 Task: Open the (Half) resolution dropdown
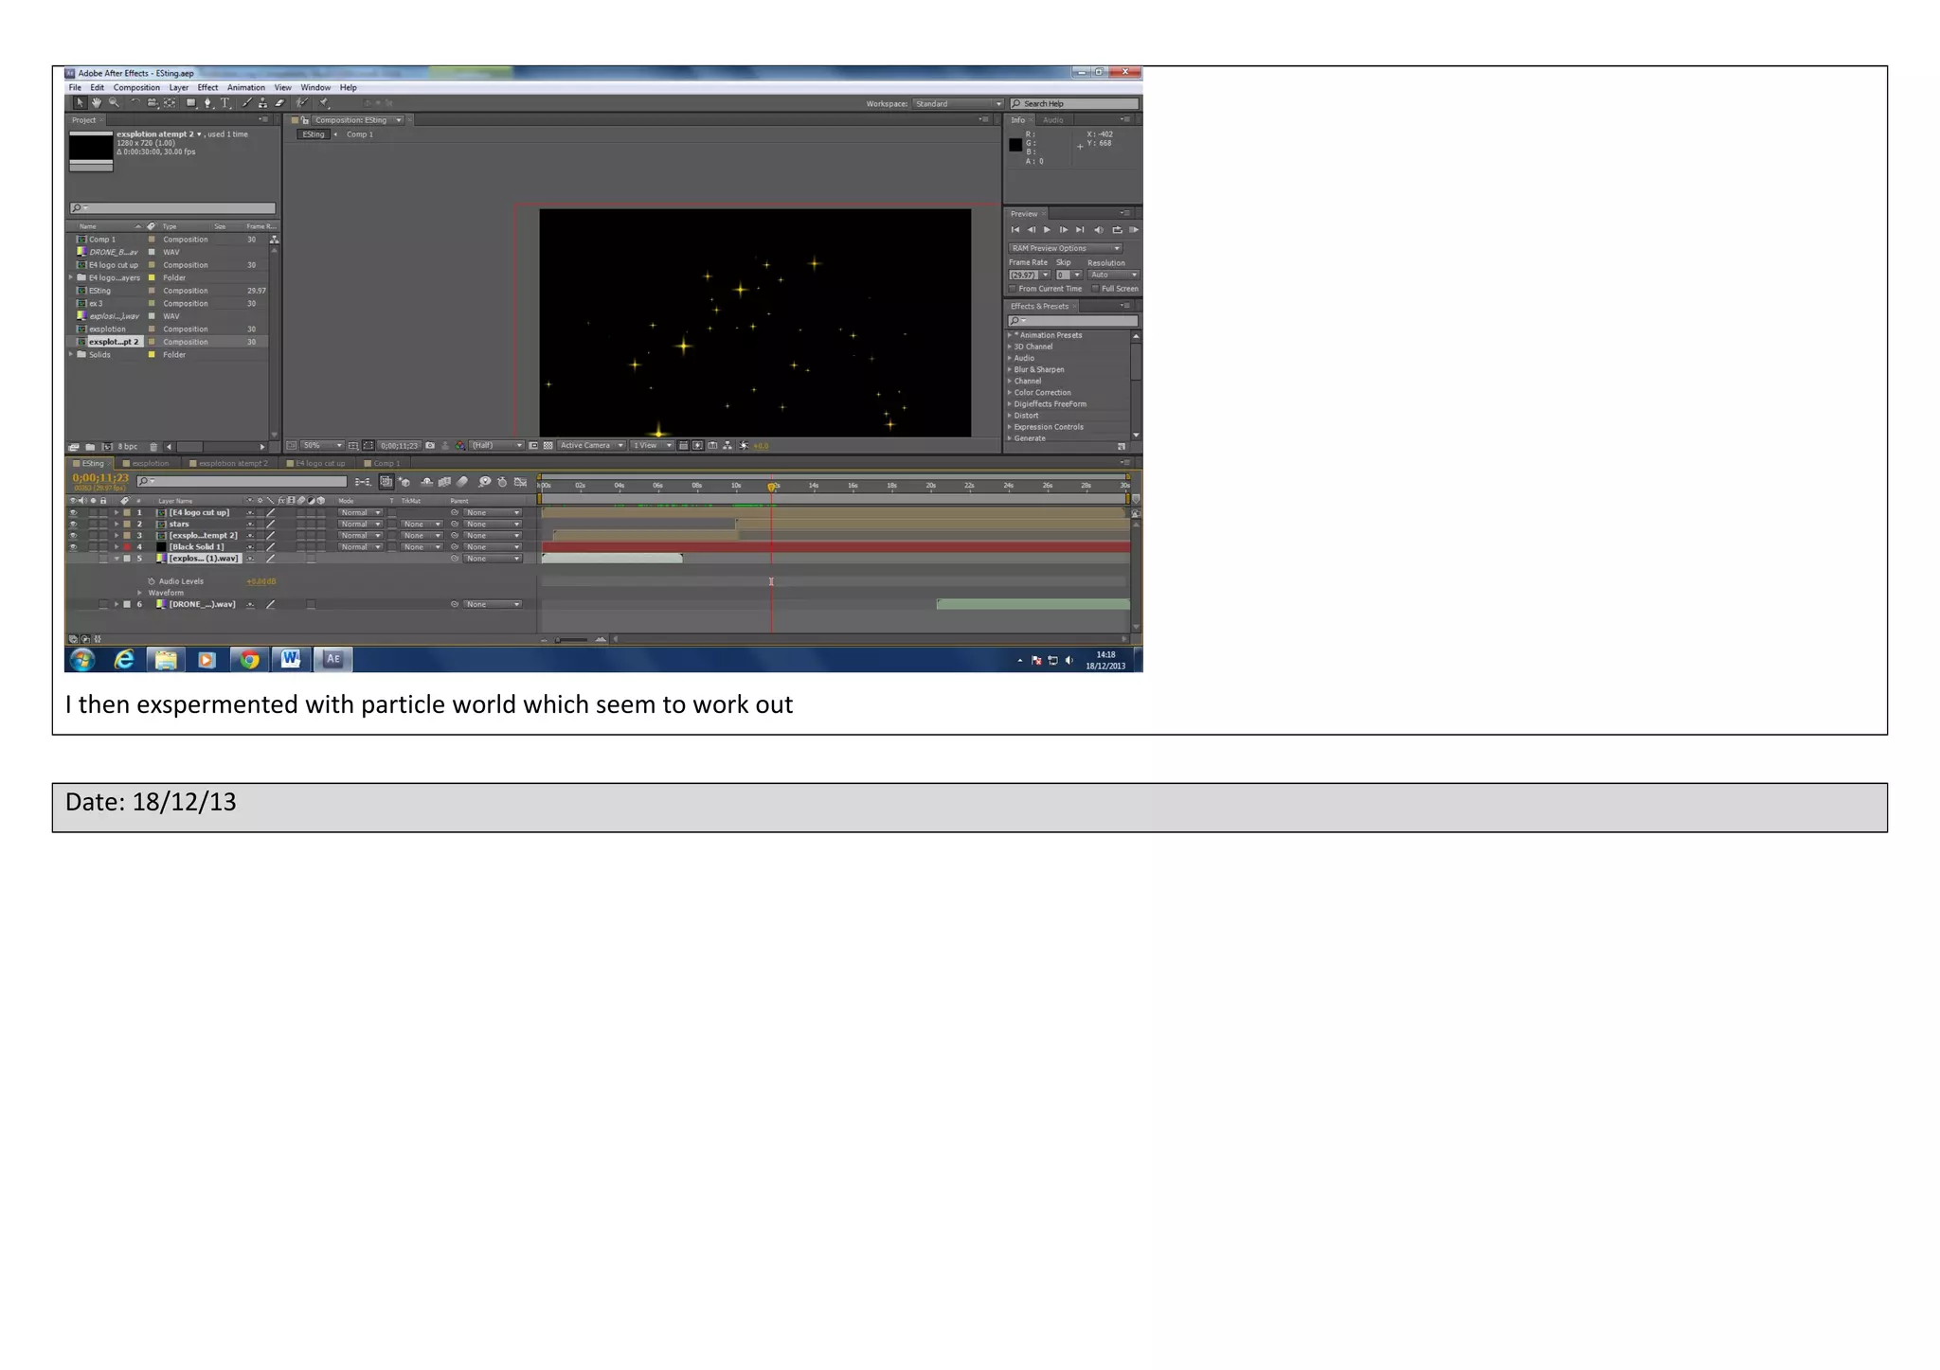(496, 445)
